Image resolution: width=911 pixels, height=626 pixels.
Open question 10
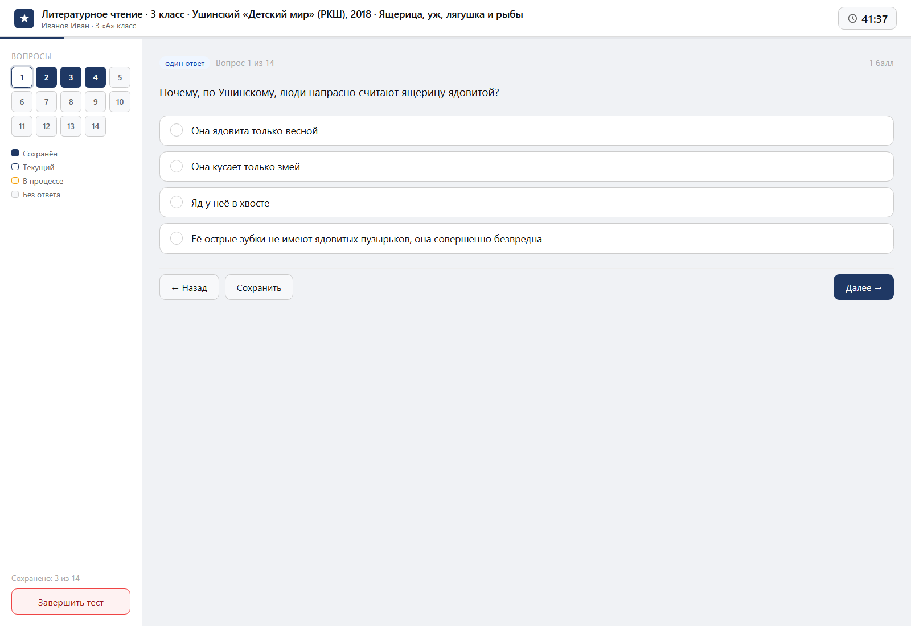pyautogui.click(x=120, y=102)
